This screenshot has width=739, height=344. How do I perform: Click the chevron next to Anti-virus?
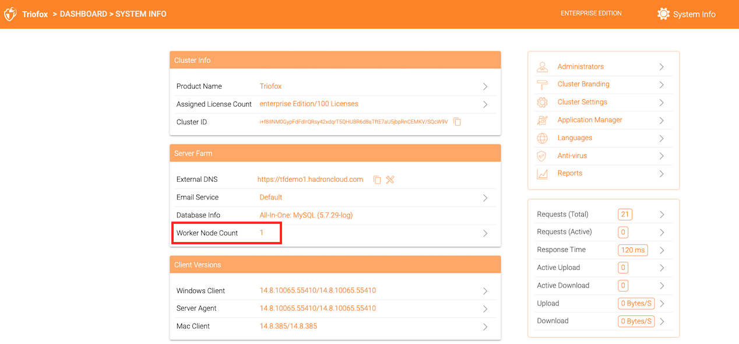pos(661,156)
